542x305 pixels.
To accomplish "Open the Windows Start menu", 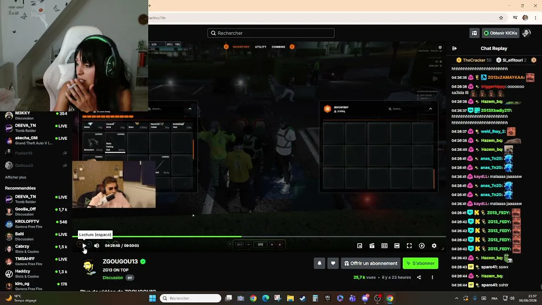I will (152, 298).
